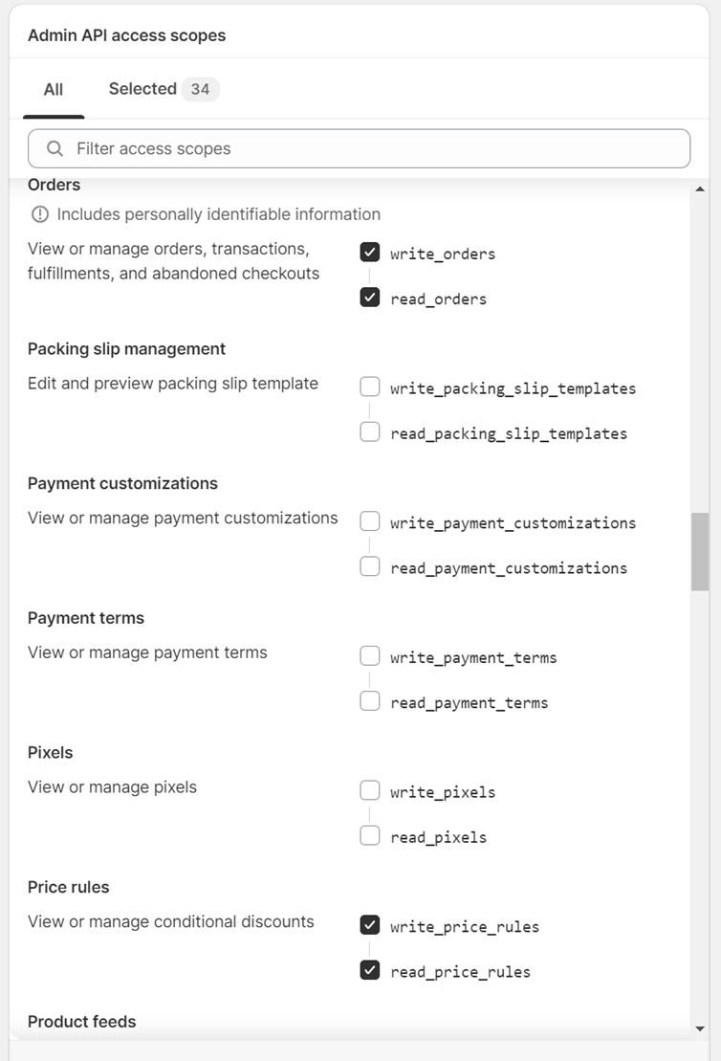Click the scroll down arrow icon
Viewport: 721px width, 1061px height.
click(700, 1028)
